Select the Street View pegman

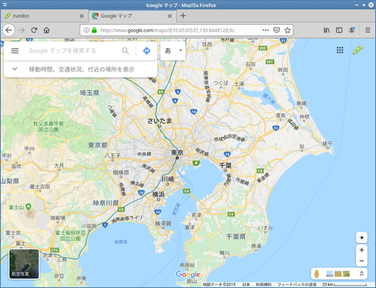(317, 274)
